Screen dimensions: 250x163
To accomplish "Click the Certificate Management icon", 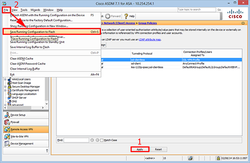I will (x=10, y=90).
